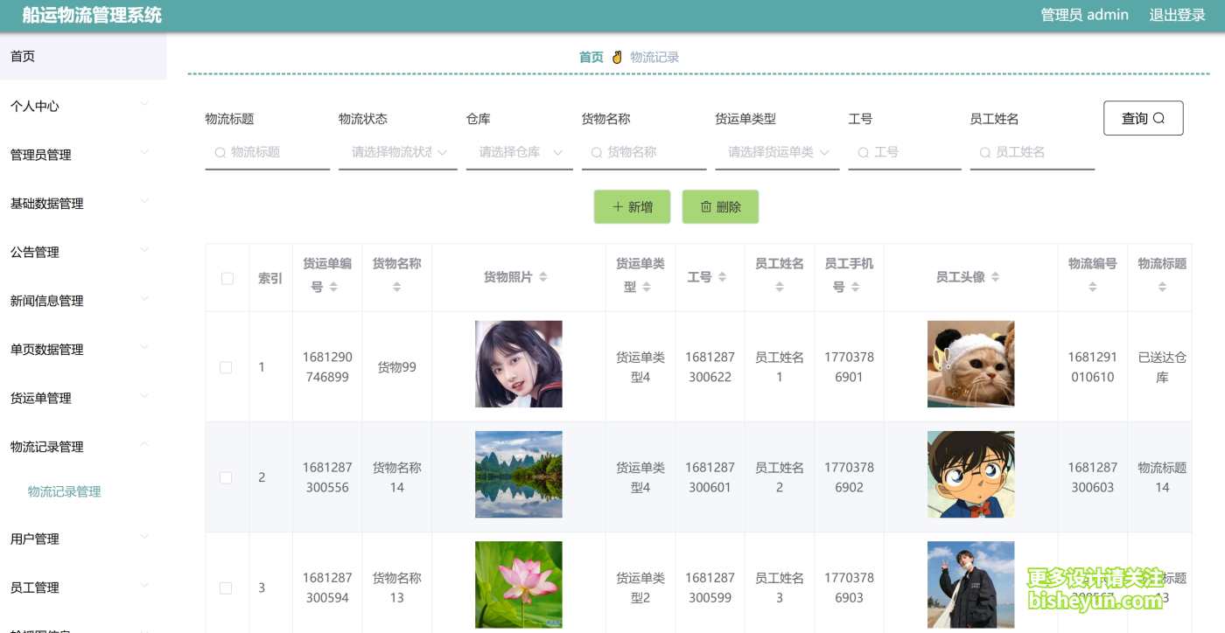The width and height of the screenshot is (1225, 633).
Task: Open the cat employee avatar
Action: point(971,364)
